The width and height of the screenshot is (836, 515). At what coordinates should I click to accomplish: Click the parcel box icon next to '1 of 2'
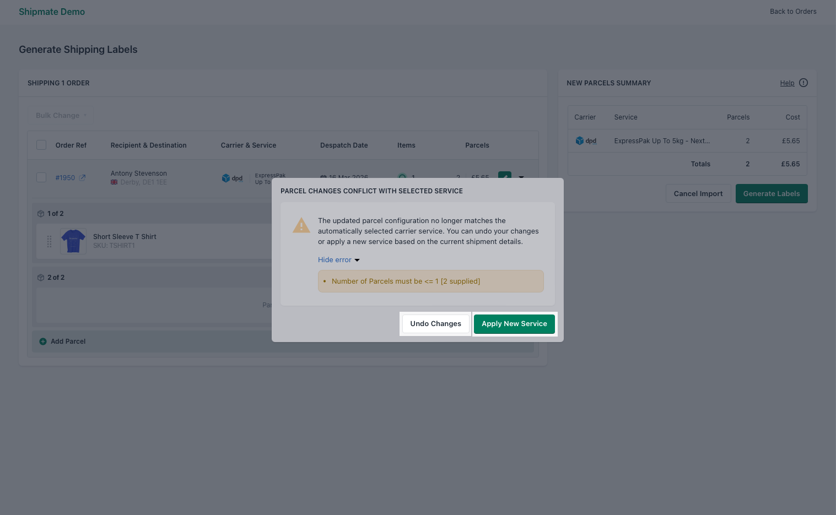click(x=41, y=213)
